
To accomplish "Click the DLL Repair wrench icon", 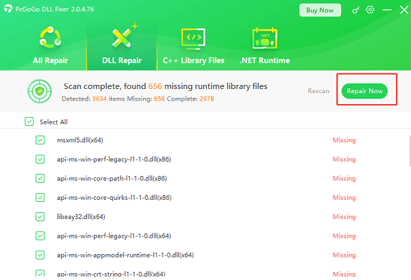I will (123, 39).
